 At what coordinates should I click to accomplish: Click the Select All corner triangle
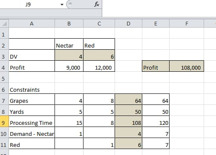(x=4, y=23)
